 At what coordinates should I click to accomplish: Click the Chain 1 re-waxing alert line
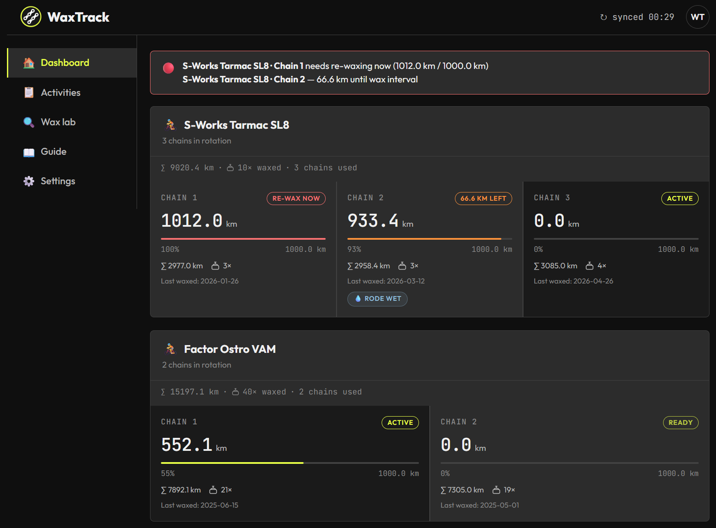tap(335, 66)
